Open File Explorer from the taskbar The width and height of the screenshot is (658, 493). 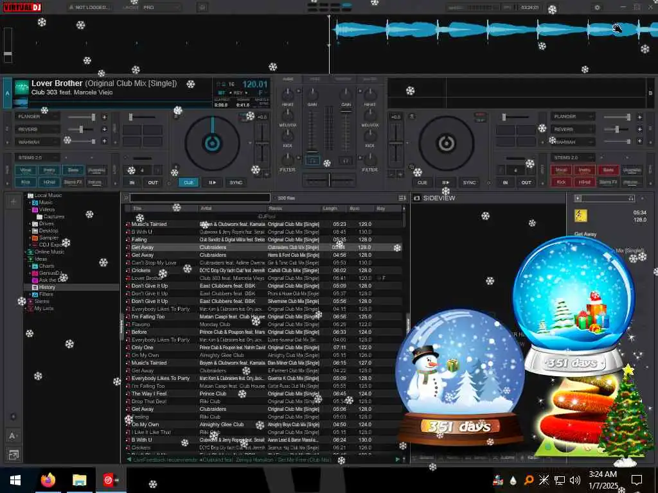pos(79,480)
